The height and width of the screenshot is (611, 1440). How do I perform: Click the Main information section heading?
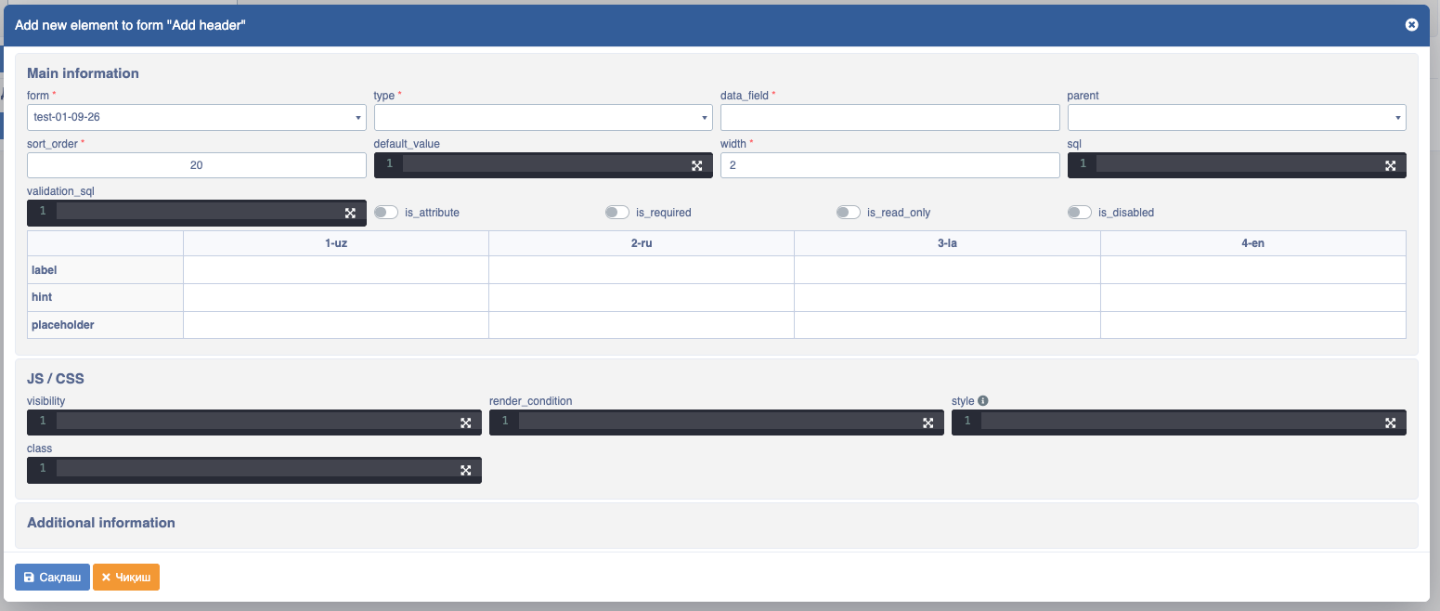[x=83, y=73]
